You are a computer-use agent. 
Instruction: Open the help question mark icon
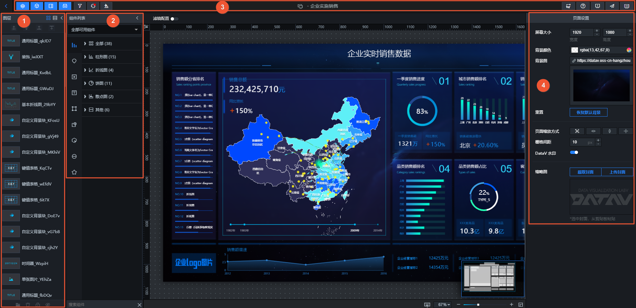583,6
